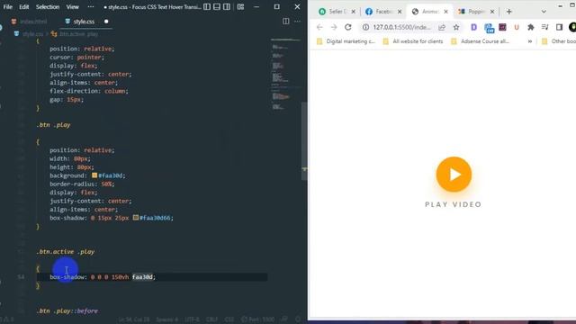
Task: Click the Spaces: 4 status bar item
Action: (166, 319)
